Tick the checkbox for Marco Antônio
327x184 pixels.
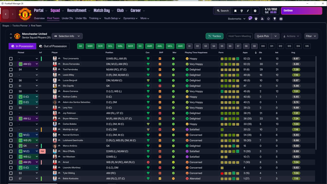[x=11, y=146]
